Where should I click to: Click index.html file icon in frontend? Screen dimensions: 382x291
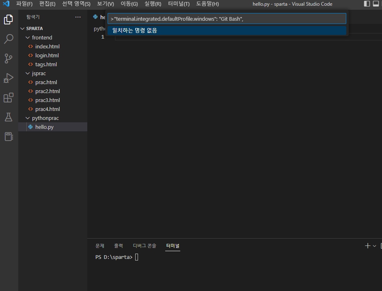pos(30,46)
